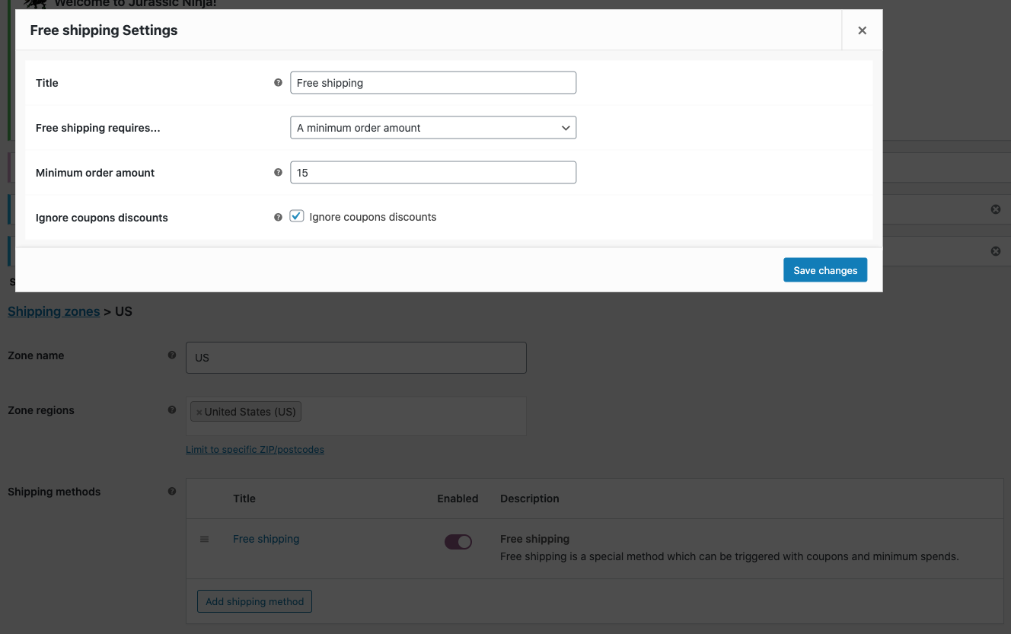Open the help tooltip beside Title
This screenshot has width=1011, height=634.
click(x=278, y=82)
